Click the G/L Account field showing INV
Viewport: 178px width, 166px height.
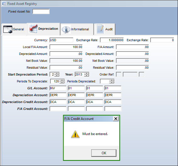click(x=58, y=88)
